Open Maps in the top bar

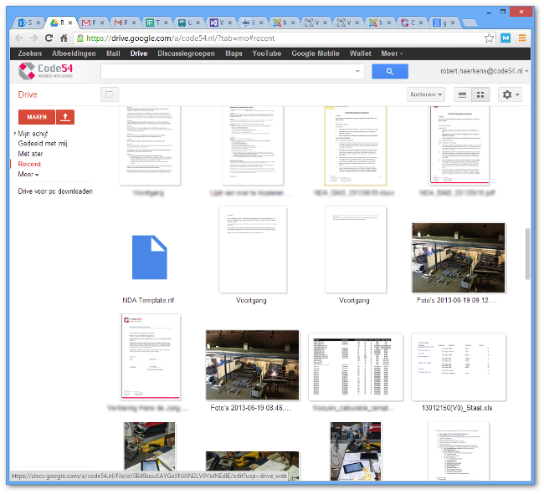click(234, 53)
